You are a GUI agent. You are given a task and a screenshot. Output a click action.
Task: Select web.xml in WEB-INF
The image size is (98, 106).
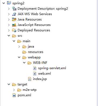(x=44, y=74)
